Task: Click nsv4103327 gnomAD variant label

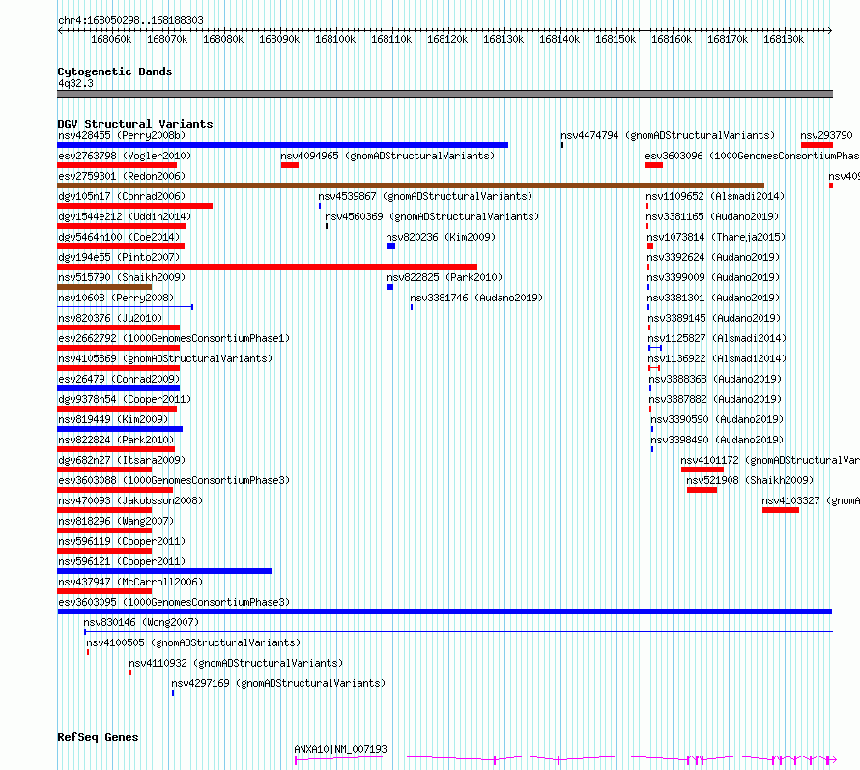Action: point(811,500)
